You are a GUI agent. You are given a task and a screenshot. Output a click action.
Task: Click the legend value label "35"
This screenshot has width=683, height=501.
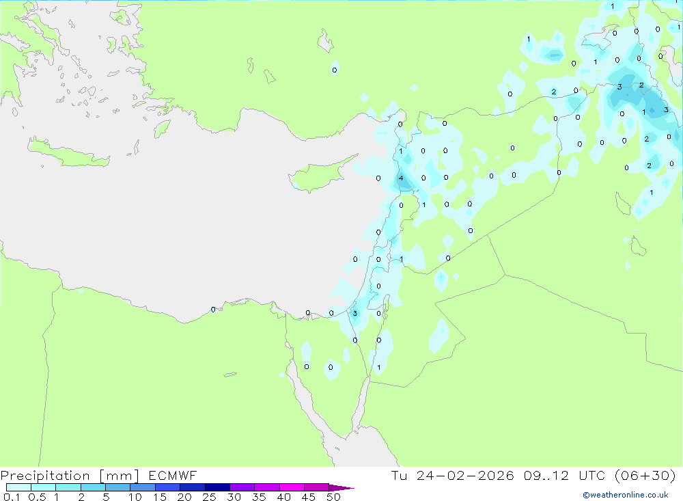tap(259, 497)
